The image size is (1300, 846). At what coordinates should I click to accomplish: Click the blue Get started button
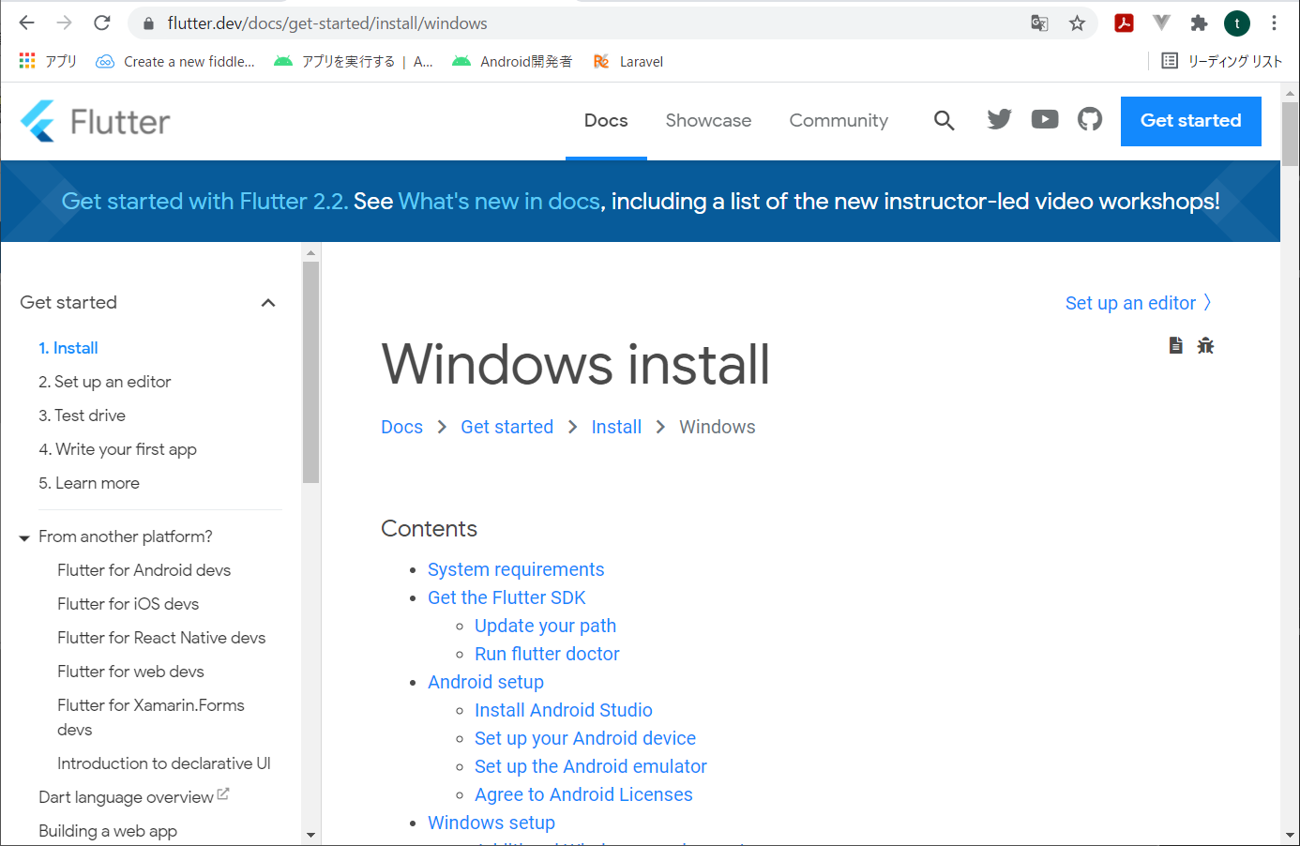point(1190,121)
